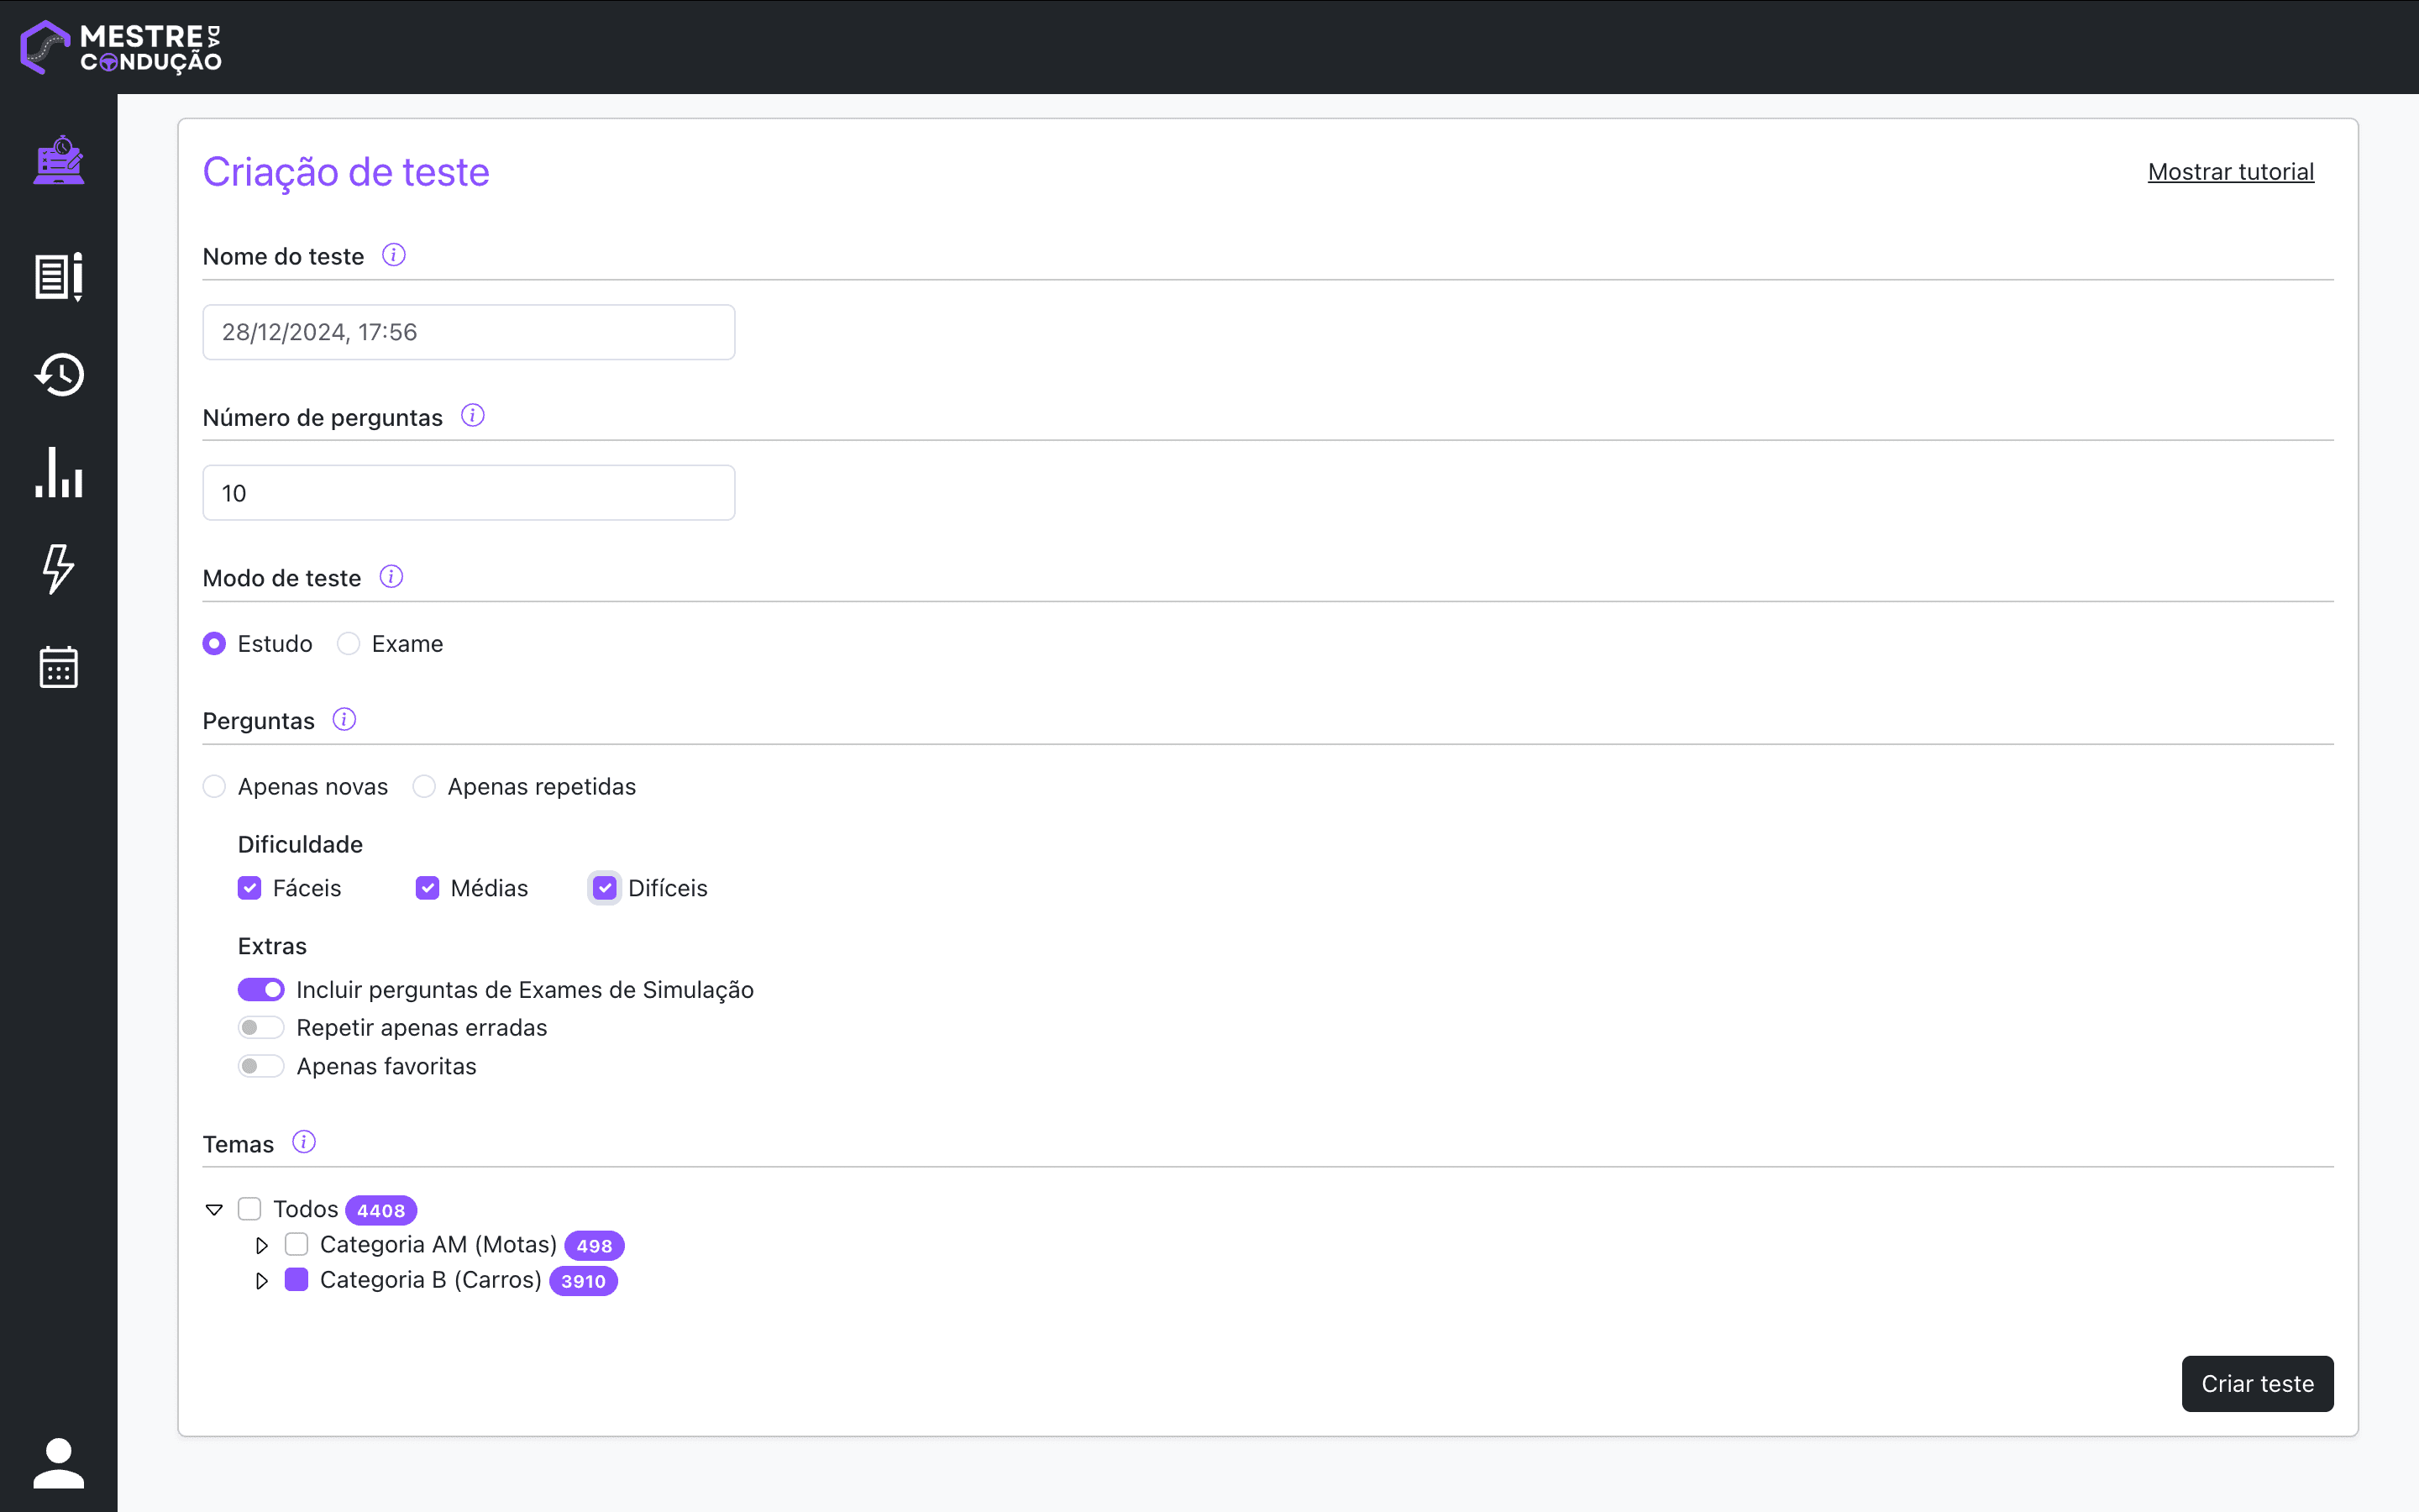Image resolution: width=2419 pixels, height=1512 pixels.
Task: Uncheck the Difíceis difficulty checkbox
Action: click(x=605, y=888)
